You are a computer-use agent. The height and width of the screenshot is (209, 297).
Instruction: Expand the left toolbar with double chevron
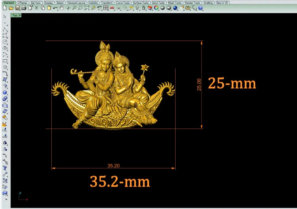(x=6, y=199)
